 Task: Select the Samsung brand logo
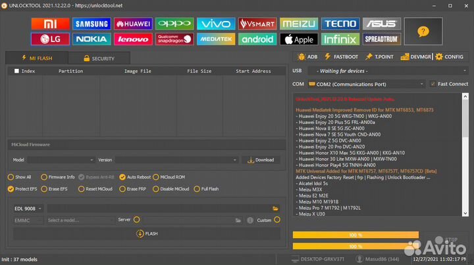tap(92, 24)
